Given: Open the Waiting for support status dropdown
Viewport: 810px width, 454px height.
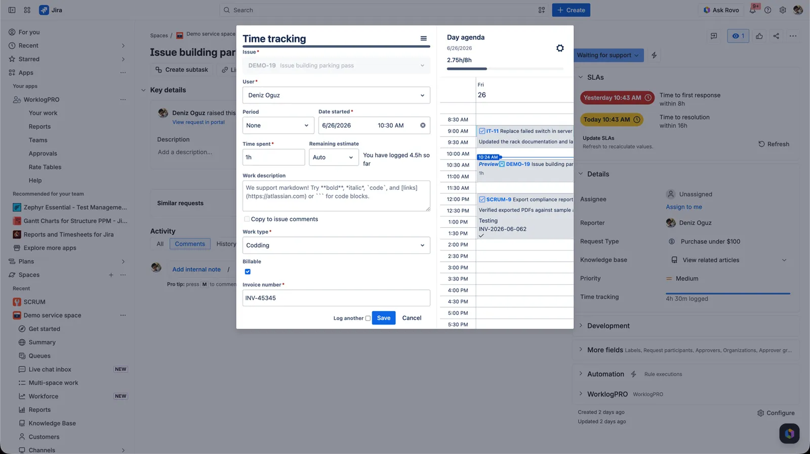Looking at the screenshot, I should tap(608, 55).
